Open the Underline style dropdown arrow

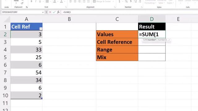pyautogui.click(x=43, y=2)
